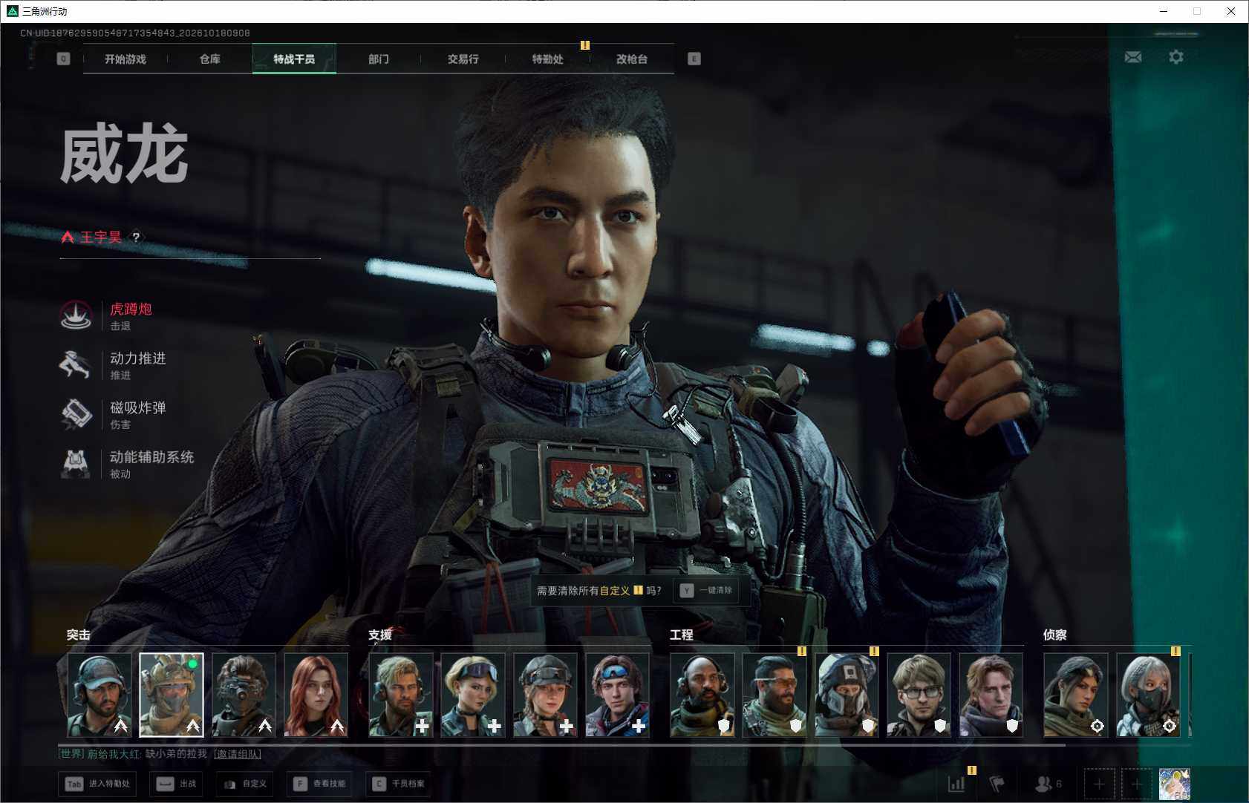Select the 磁吸炸弹 skill icon

[x=76, y=414]
